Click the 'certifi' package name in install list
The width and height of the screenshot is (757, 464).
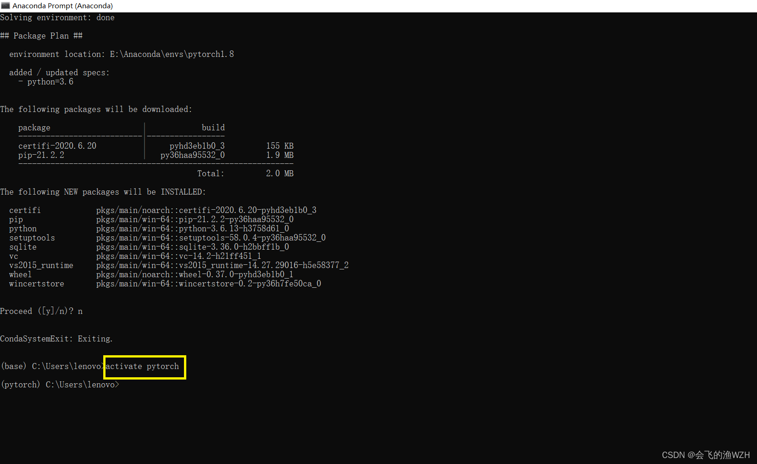click(x=25, y=210)
